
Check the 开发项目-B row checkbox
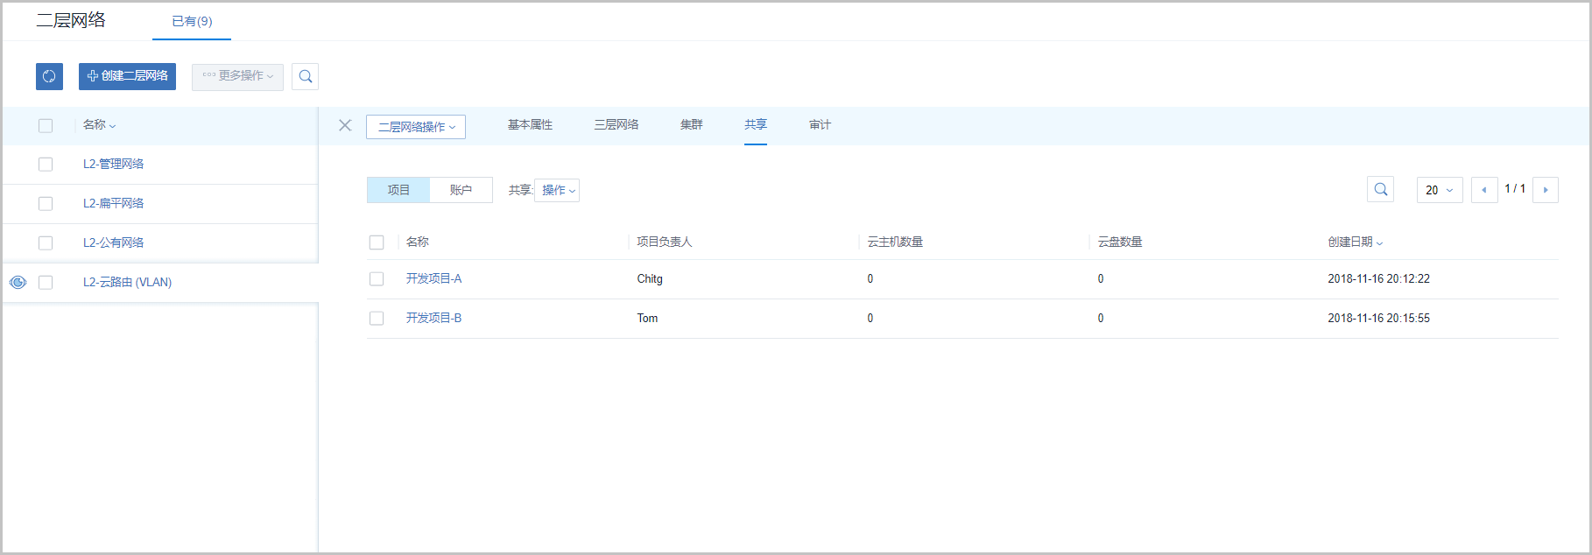click(x=377, y=319)
